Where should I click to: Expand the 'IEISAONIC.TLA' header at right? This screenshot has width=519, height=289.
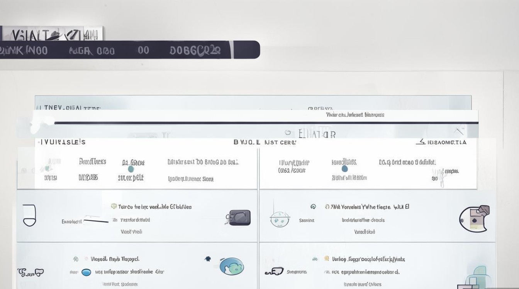(x=442, y=142)
